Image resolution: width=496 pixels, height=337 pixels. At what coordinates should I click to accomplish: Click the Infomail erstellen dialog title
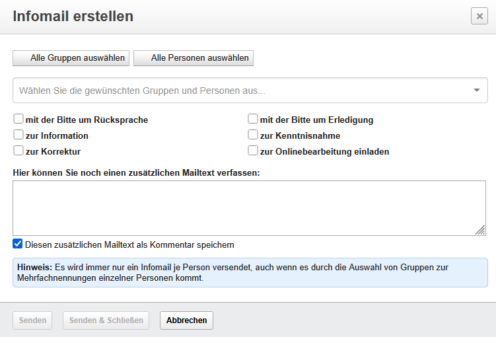[73, 17]
